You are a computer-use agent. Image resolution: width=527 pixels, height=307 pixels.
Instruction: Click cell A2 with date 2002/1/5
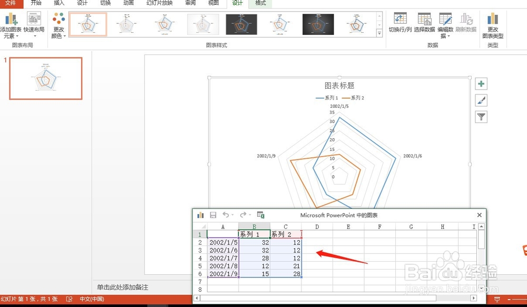coord(223,243)
